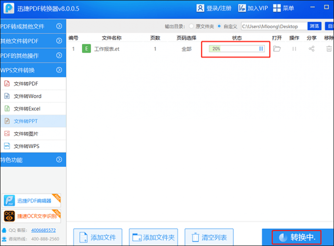The height and width of the screenshot is (246, 334).
Task: Click hotline number 400-888-2560
Action: point(45,239)
